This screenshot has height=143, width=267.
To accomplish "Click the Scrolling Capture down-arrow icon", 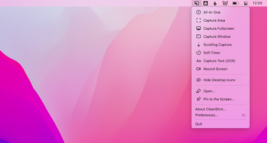I will point(198,45).
